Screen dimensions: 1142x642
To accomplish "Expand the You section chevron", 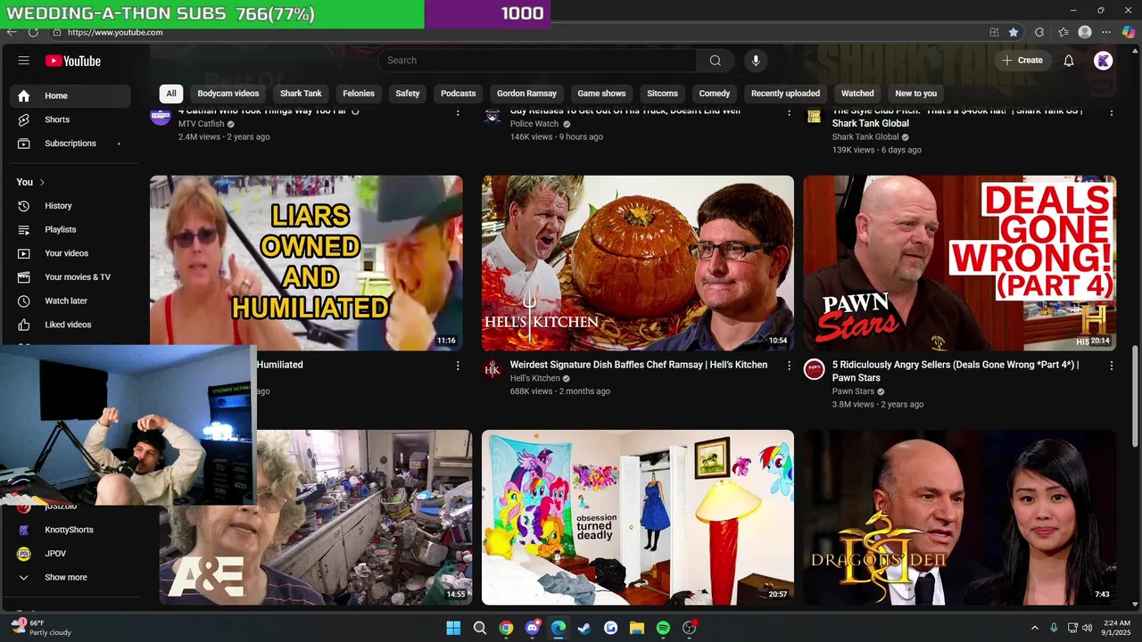I will [x=42, y=182].
